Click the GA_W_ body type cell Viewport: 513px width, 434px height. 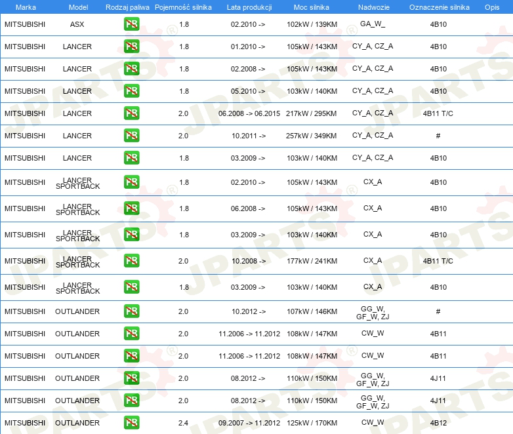[x=373, y=24]
